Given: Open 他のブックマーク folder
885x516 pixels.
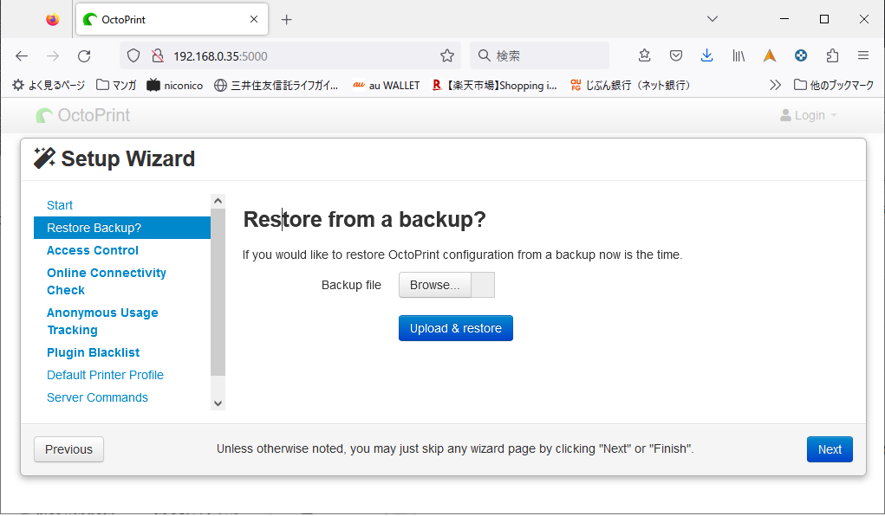Looking at the screenshot, I should click(834, 85).
